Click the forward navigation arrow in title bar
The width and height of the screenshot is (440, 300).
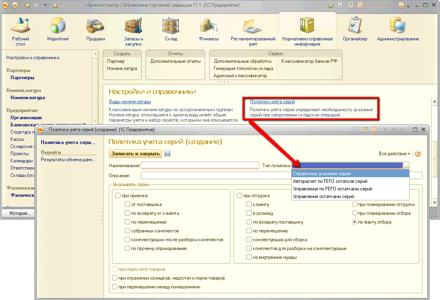click(36, 5)
